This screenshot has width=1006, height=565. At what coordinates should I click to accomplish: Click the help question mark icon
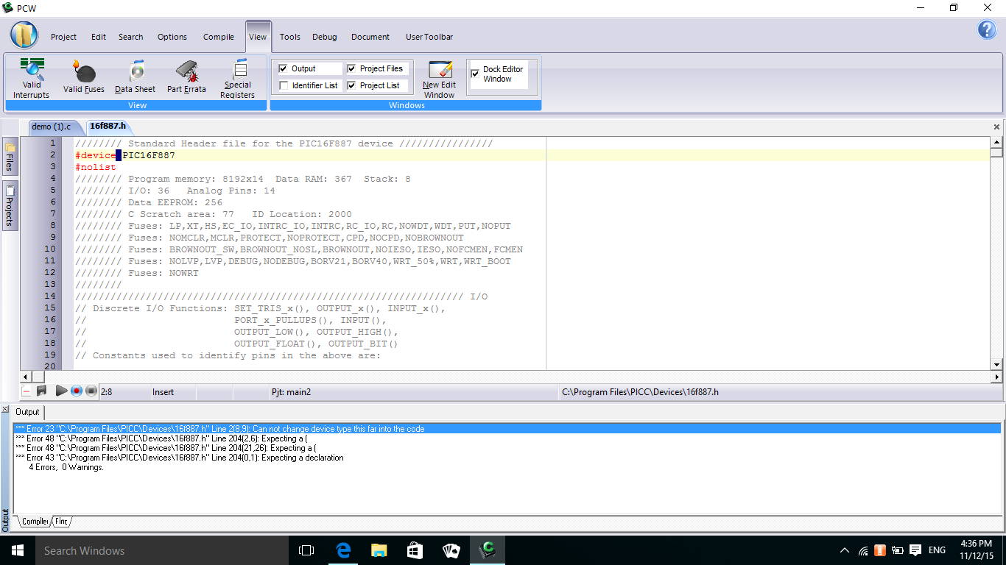coord(986,29)
